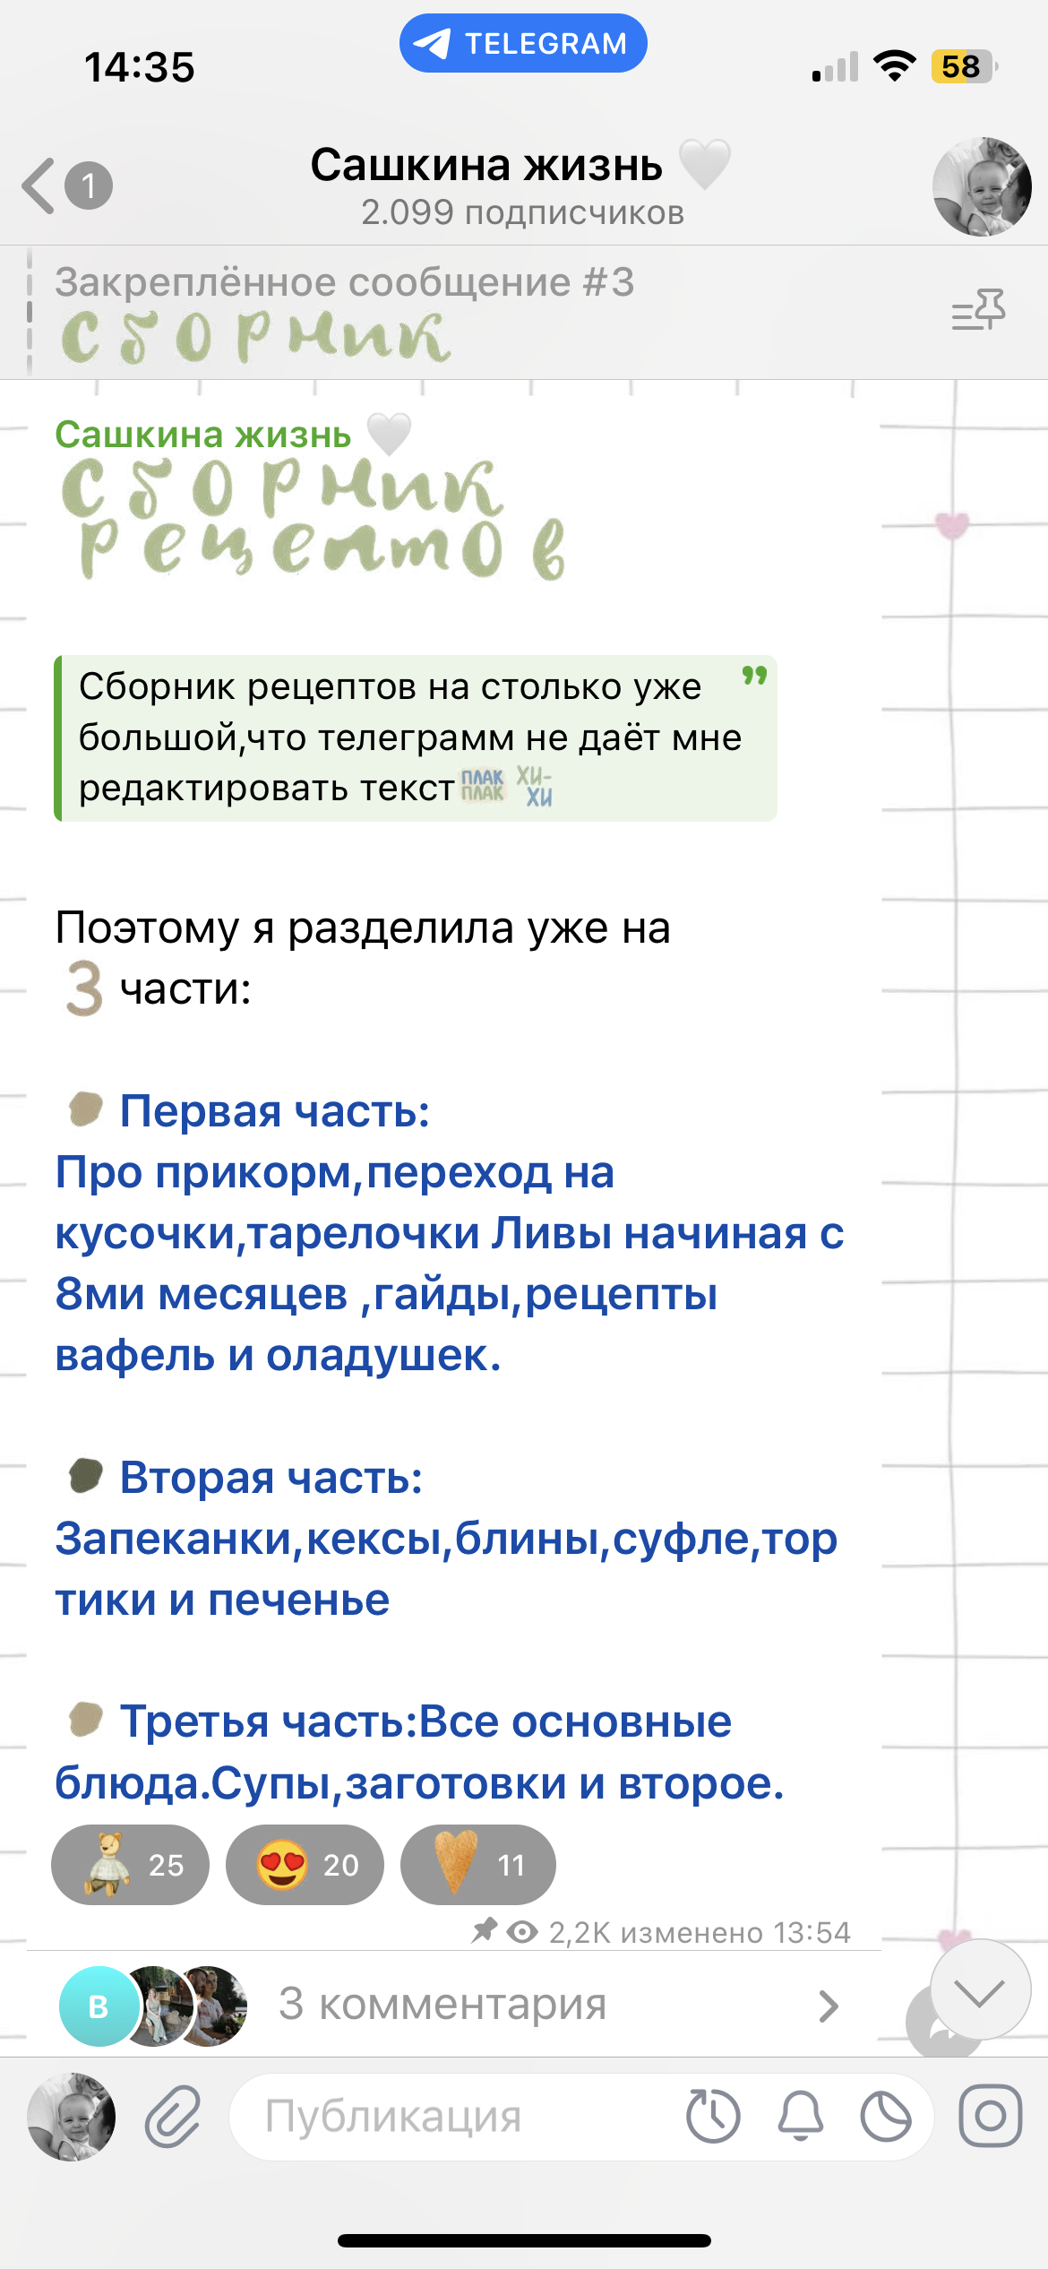Jump to bottom with down arrow button
Viewport: 1048px width, 2269px height.
pos(981,1989)
